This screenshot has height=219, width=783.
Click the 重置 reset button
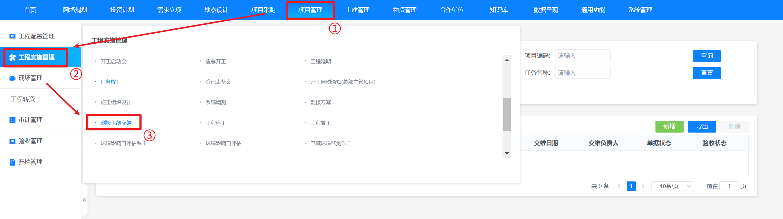[x=707, y=73]
